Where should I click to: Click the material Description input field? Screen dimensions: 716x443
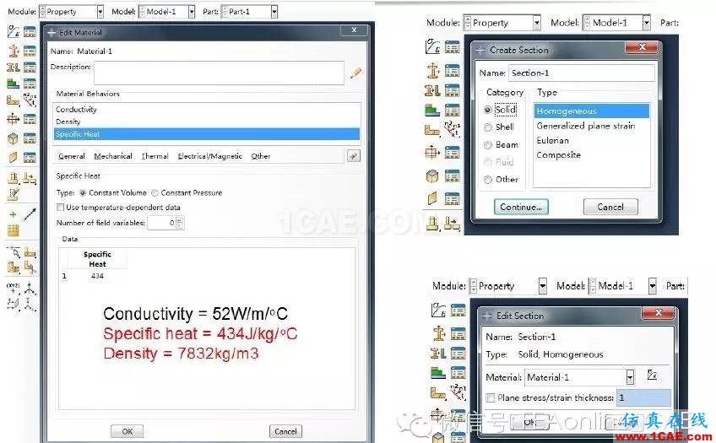click(219, 73)
